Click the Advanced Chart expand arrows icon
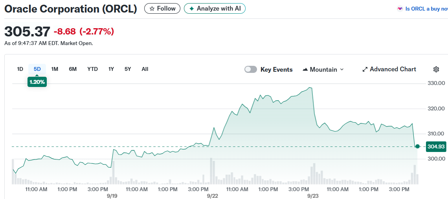The image size is (448, 199). [x=365, y=69]
